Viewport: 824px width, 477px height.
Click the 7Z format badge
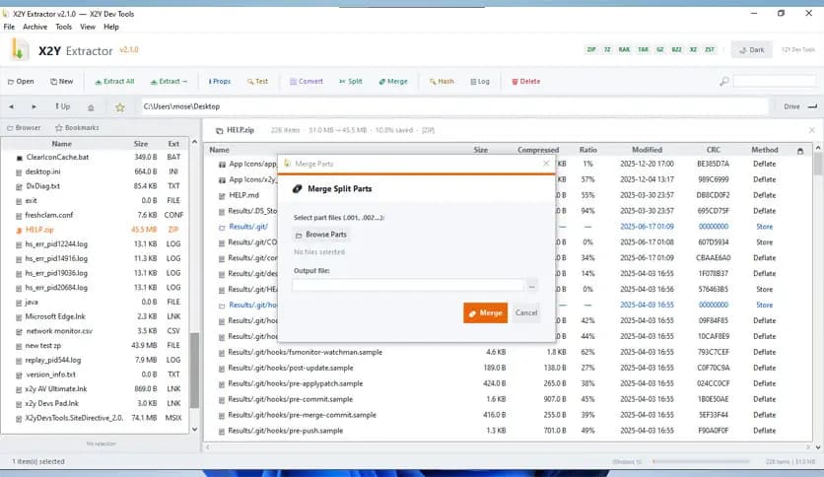point(607,50)
